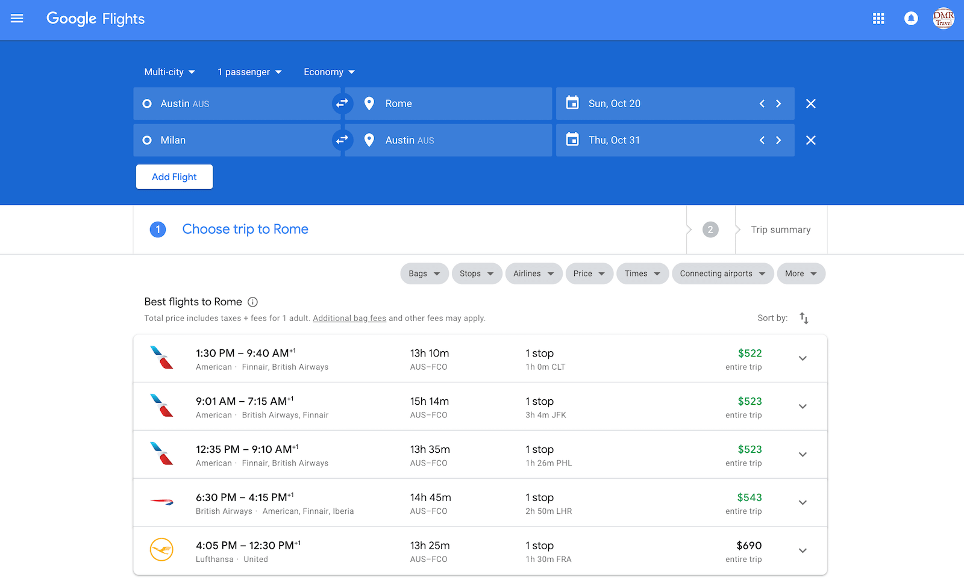This screenshot has width=964, height=583.
Task: Expand the $522 American flight details
Action: tap(803, 358)
